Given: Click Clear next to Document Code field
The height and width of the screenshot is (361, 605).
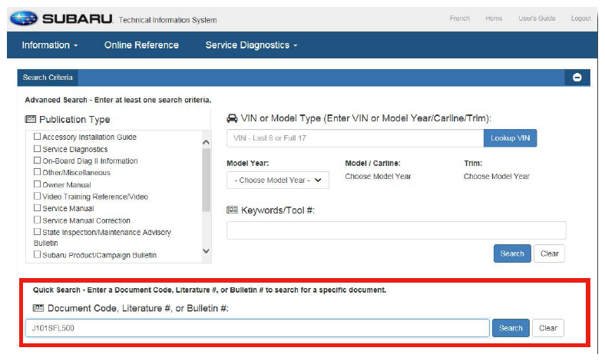Looking at the screenshot, I should click(548, 328).
